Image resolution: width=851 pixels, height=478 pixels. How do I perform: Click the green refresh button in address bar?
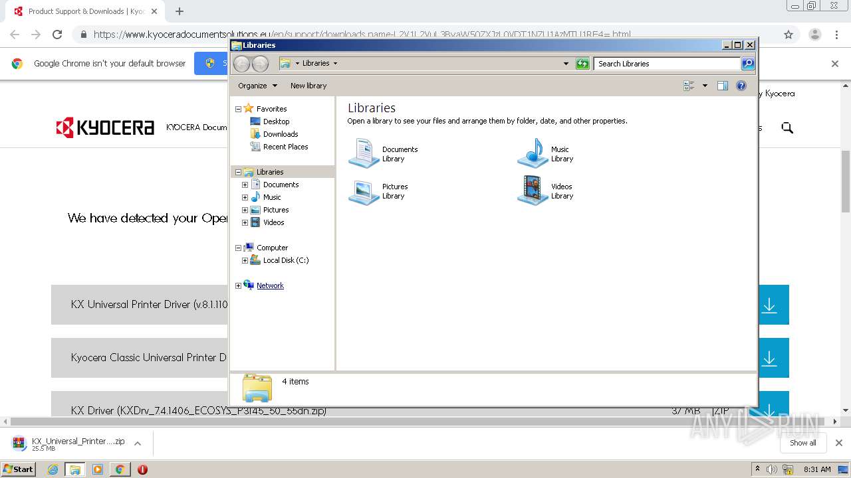pos(582,64)
